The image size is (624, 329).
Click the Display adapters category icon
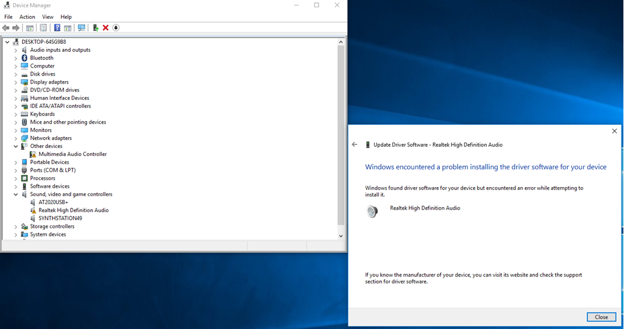coord(24,82)
